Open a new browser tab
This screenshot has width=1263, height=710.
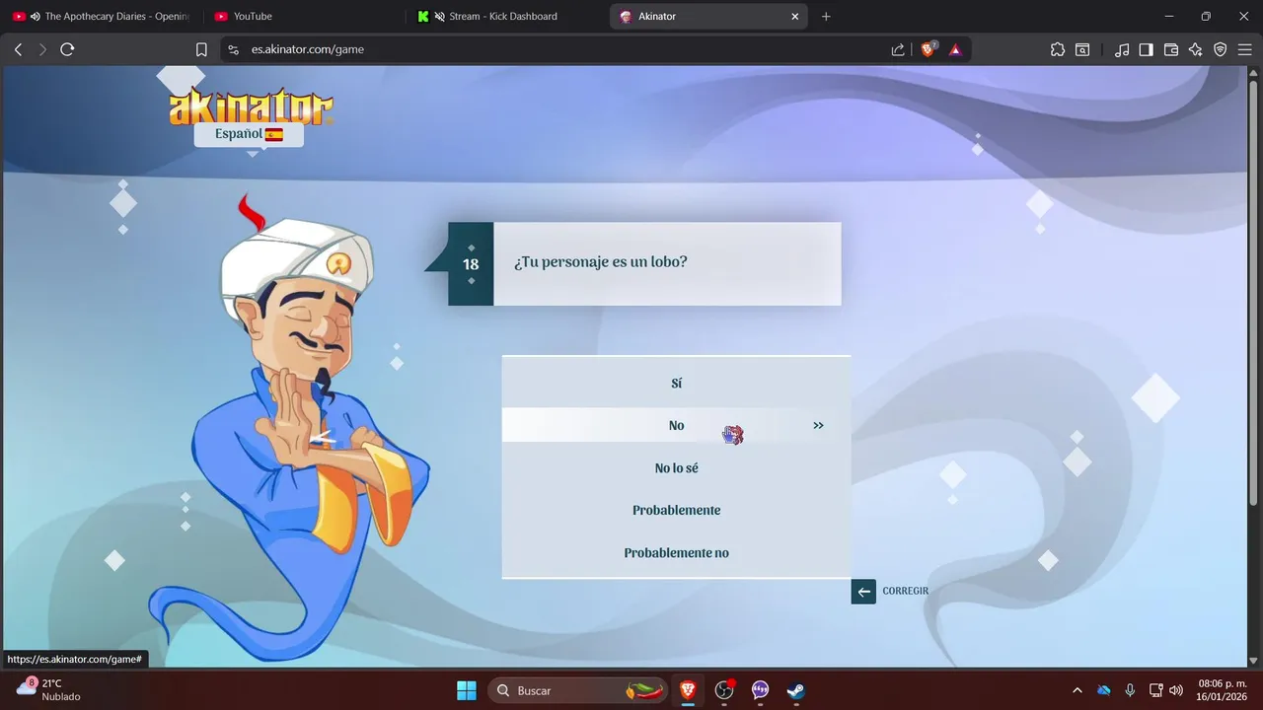coord(826,17)
